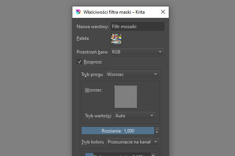The image size is (235, 156).
Task: Close the Właściwości filtra maski dialog
Action: click(x=163, y=12)
